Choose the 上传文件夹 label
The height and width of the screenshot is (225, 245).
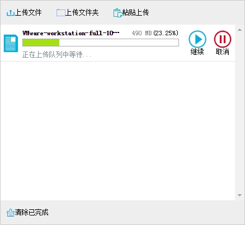point(82,13)
